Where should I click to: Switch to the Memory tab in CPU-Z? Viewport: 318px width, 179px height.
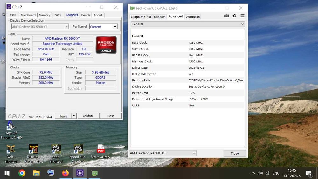click(x=45, y=15)
